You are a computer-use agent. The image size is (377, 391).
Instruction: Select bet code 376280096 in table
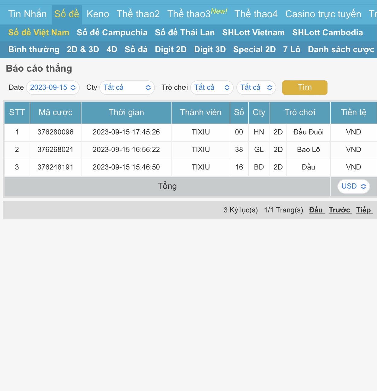tap(56, 132)
